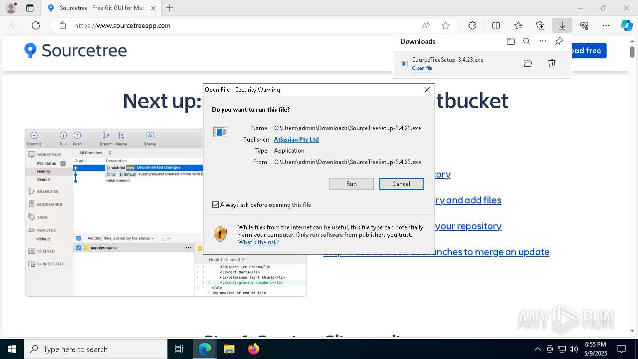The width and height of the screenshot is (638, 359).
Task: Search downloads magnifier icon
Action: 527,41
